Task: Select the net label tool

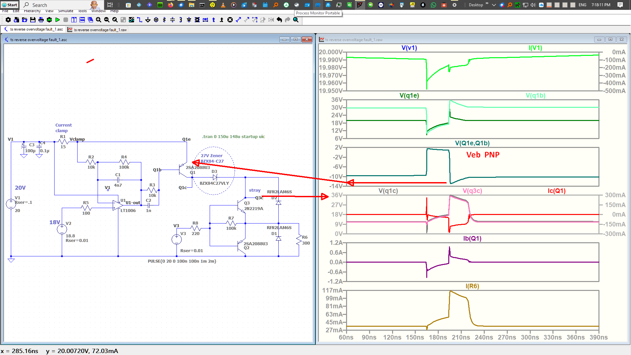Action: 205,20
